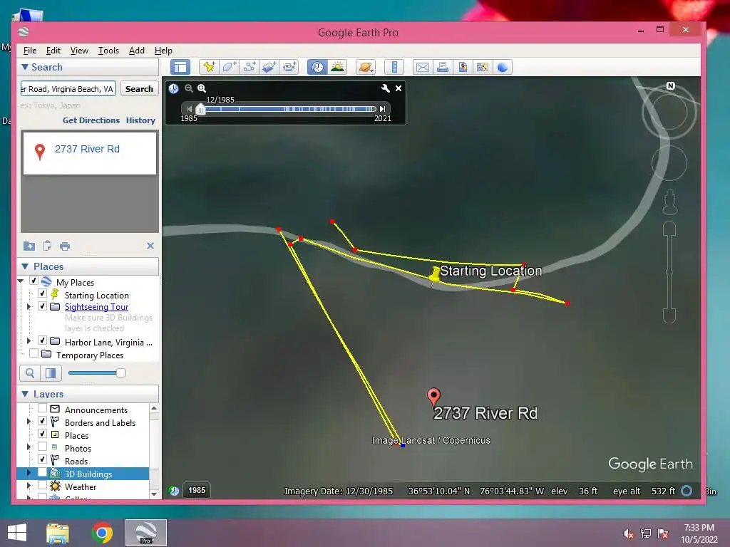Viewport: 730px width, 547px height.
Task: Step to next imagery date
Action: [382, 109]
